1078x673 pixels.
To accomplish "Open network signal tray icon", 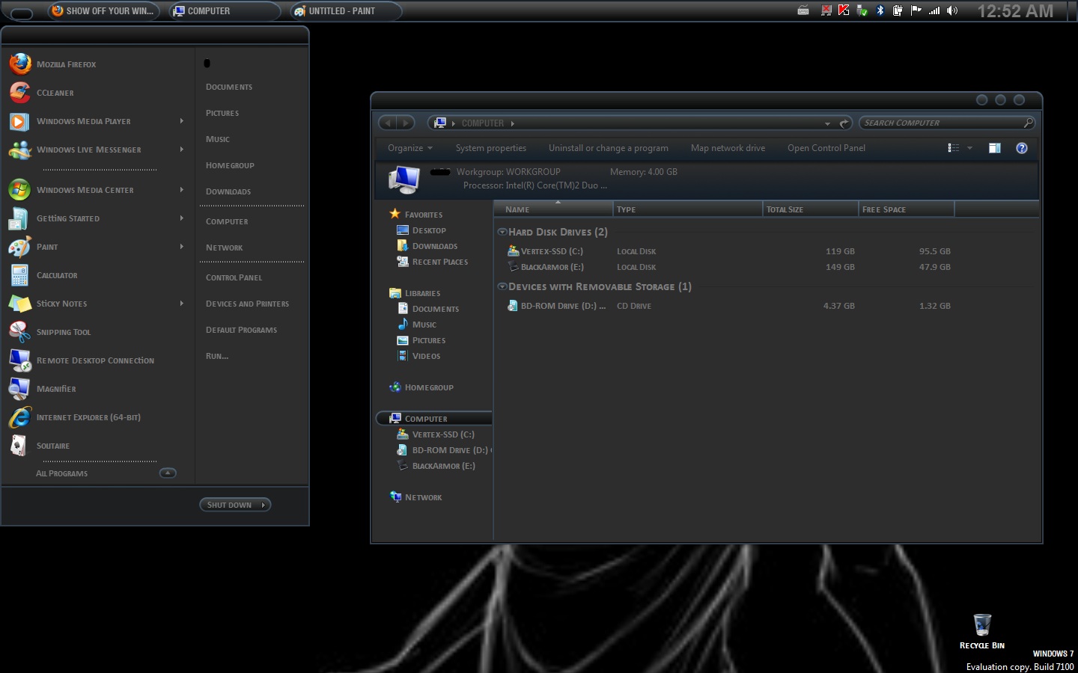I will pyautogui.click(x=934, y=10).
